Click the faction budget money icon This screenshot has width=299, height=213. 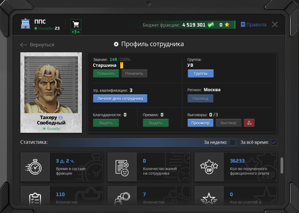(211, 25)
